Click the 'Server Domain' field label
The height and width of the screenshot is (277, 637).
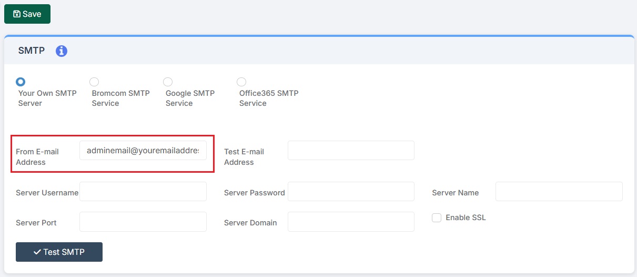pyautogui.click(x=250, y=223)
